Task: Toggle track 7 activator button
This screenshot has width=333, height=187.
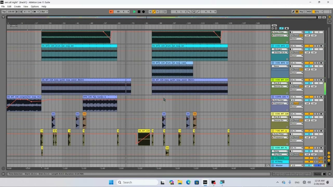Action: click(x=309, y=131)
